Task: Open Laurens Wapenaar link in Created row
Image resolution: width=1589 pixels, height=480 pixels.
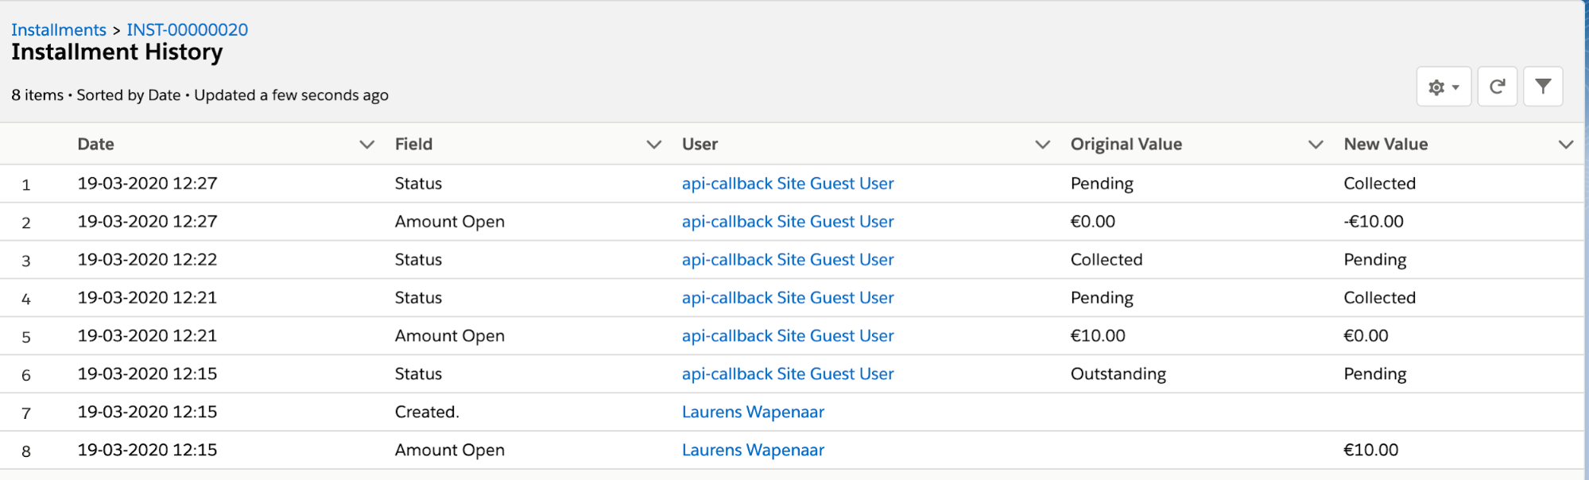Action: pos(753,412)
